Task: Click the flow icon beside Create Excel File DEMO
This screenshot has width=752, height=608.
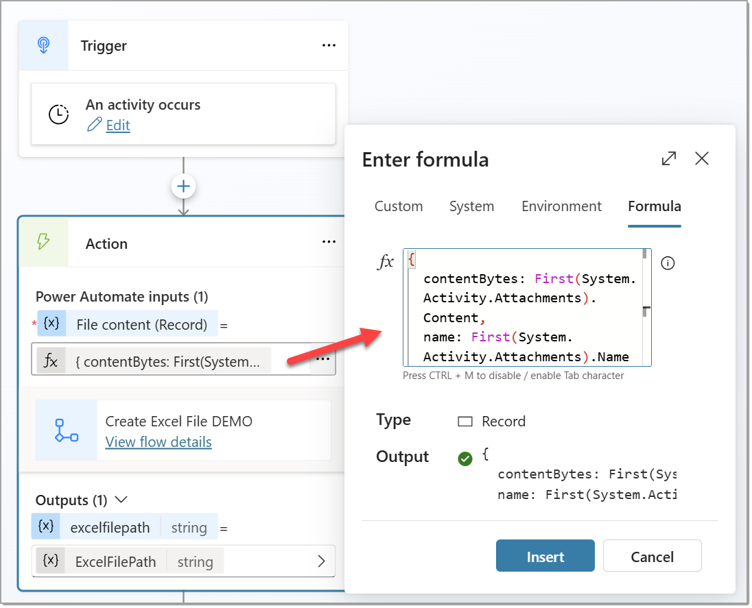Action: point(67,430)
